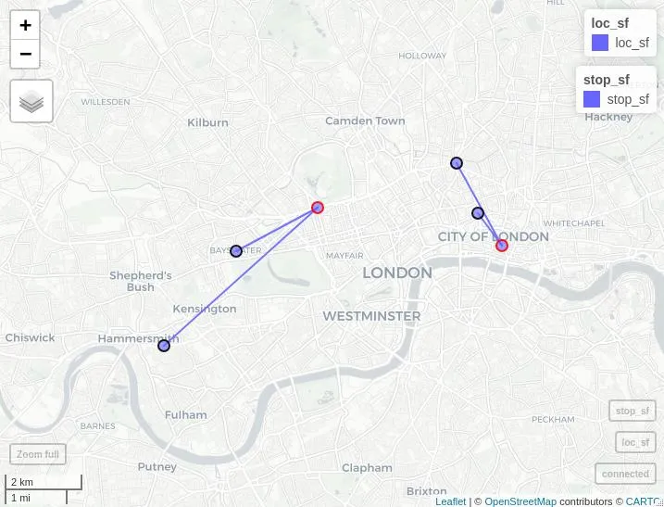The height and width of the screenshot is (507, 664).
Task: Toggle the connected layer button
Action: 625,474
